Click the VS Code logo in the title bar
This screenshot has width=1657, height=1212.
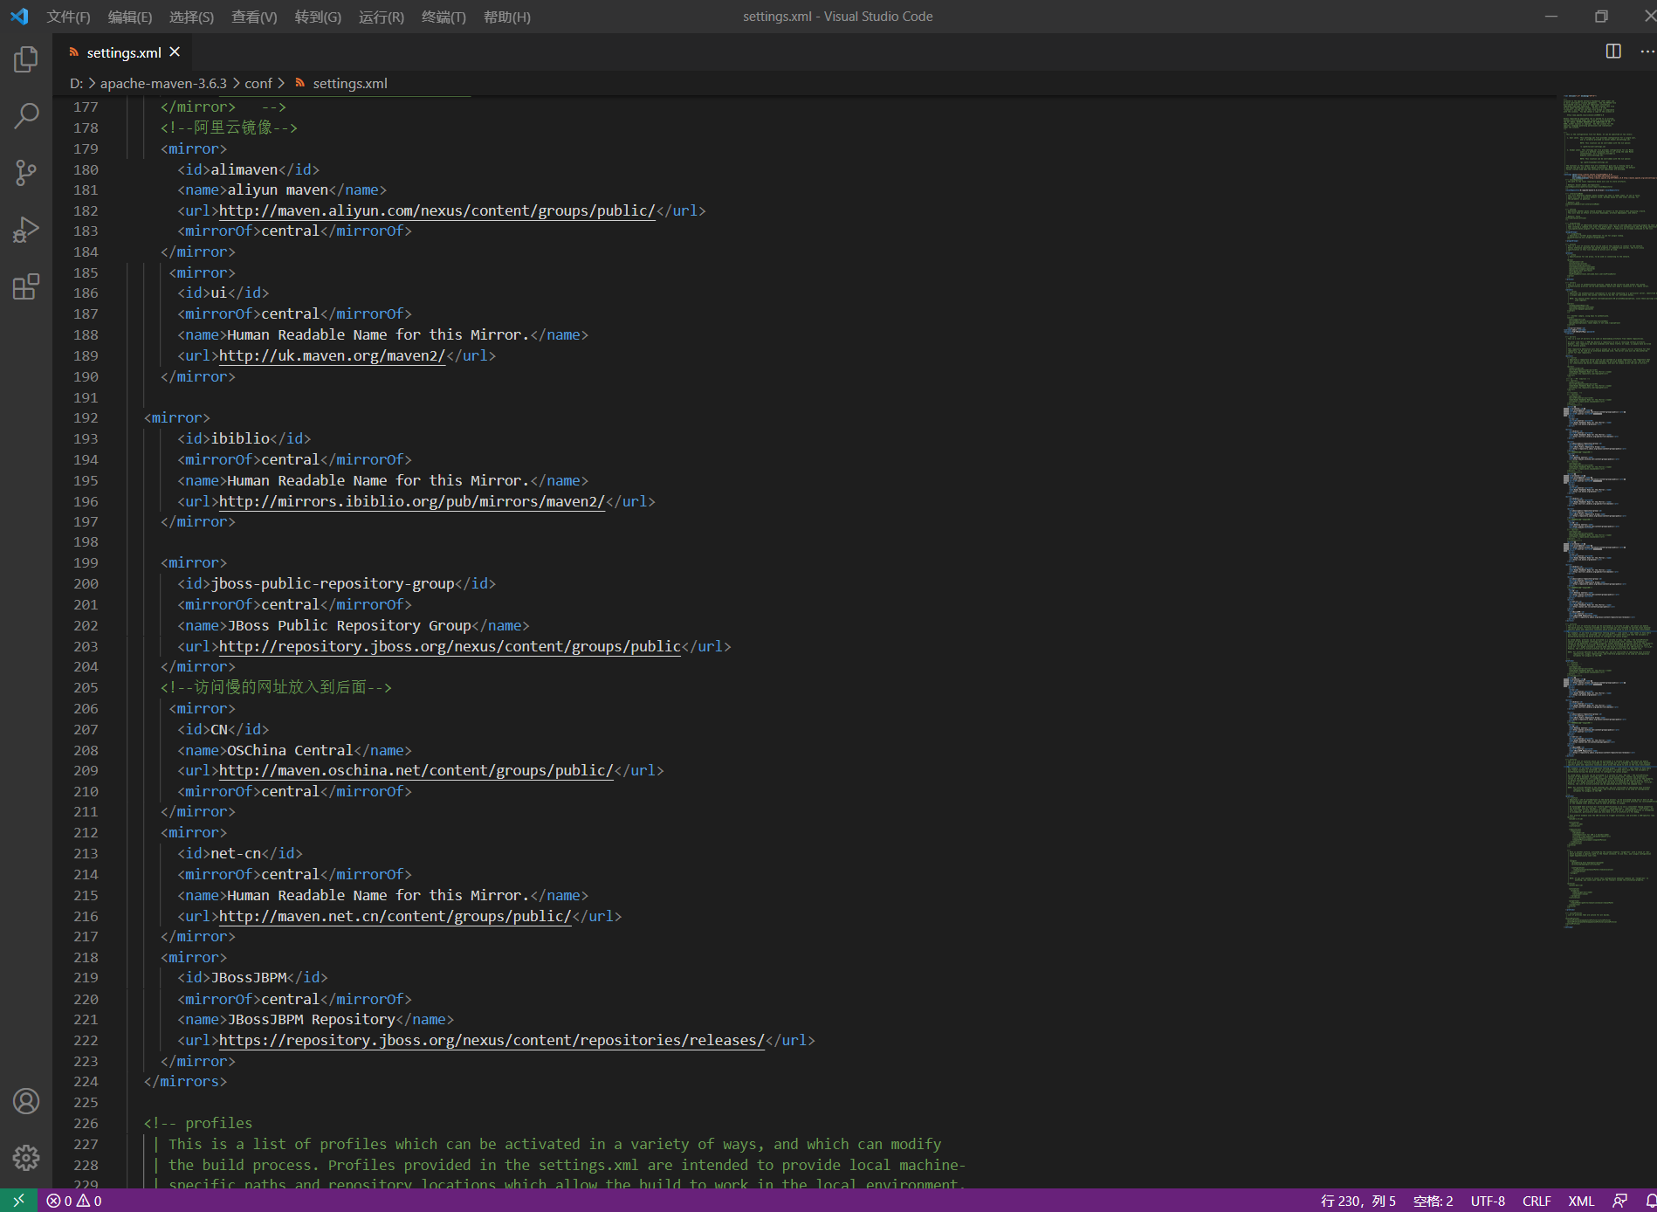point(19,17)
